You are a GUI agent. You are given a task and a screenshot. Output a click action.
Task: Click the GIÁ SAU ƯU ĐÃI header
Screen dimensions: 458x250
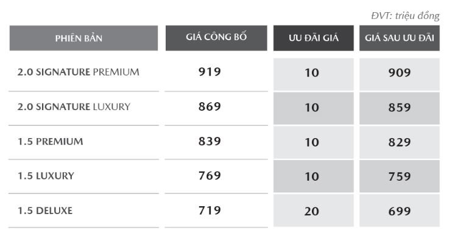pos(399,38)
